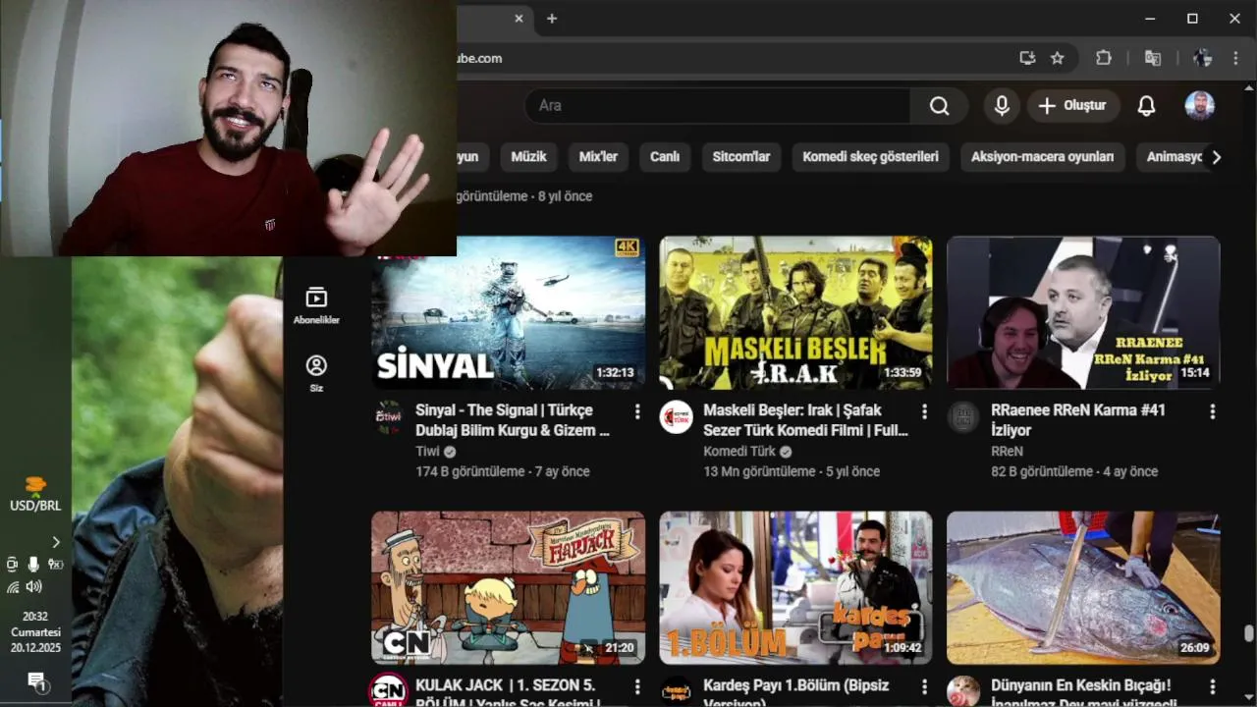Open Tiwi channel name link
The width and height of the screenshot is (1257, 707).
(427, 452)
